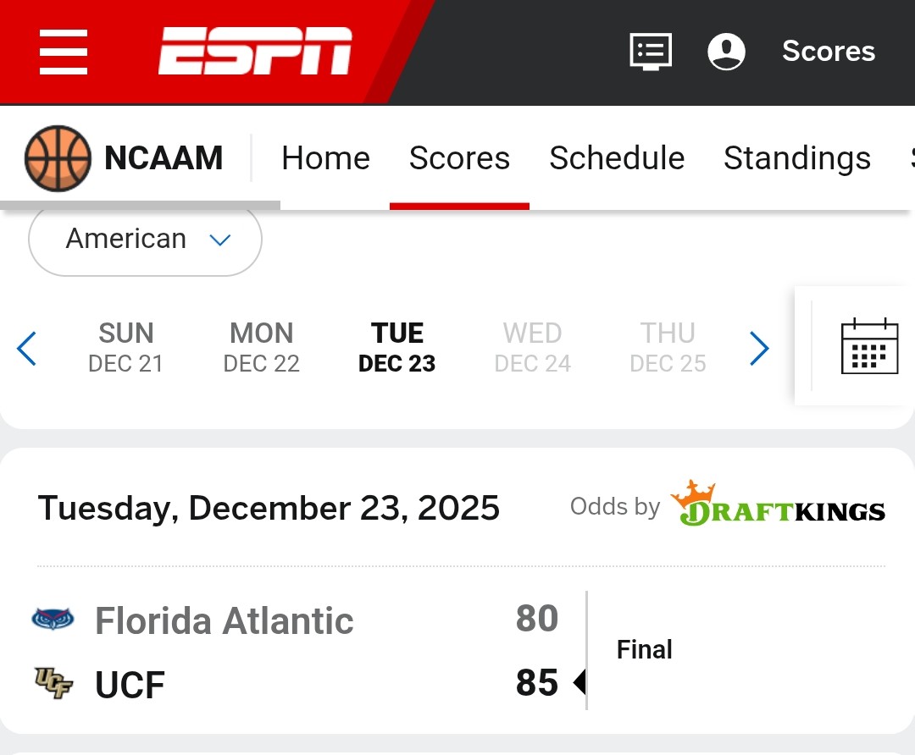Viewport: 915px width, 755px height.
Task: Switch to the Schedule tab
Action: [617, 158]
